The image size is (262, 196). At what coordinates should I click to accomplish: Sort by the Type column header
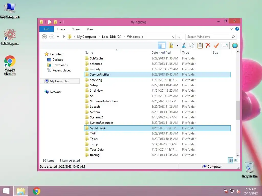click(x=185, y=53)
